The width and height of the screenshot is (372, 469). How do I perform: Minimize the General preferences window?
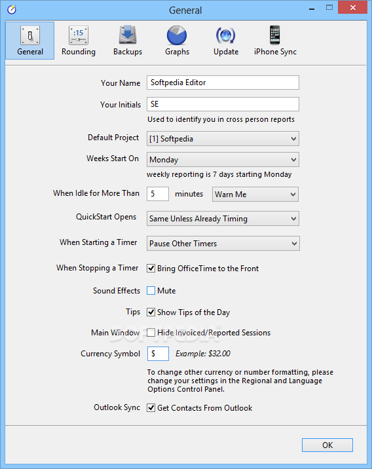[312, 8]
